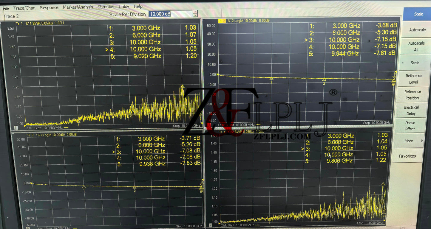The height and width of the screenshot is (229, 431).
Task: Click the Scale Per Division value field
Action: tap(170, 14)
